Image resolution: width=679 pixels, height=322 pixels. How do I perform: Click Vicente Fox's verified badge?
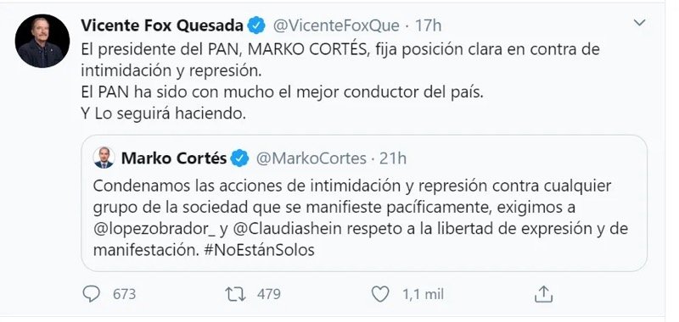(256, 25)
